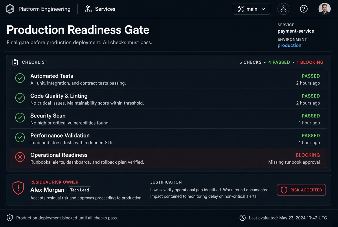Click the payment-service name
Viewport: 338px width, 227px height.
click(296, 31)
